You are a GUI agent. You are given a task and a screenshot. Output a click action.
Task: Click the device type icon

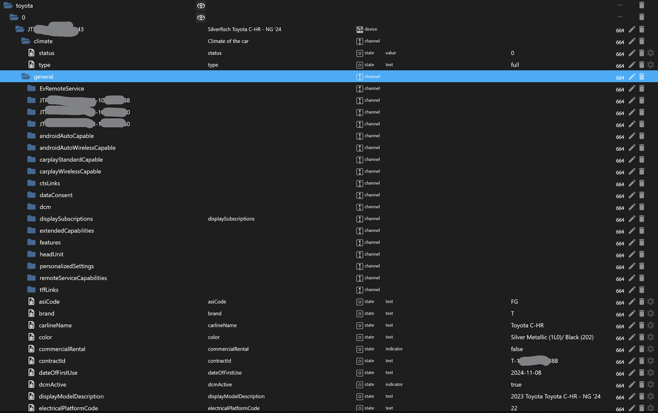(360, 29)
